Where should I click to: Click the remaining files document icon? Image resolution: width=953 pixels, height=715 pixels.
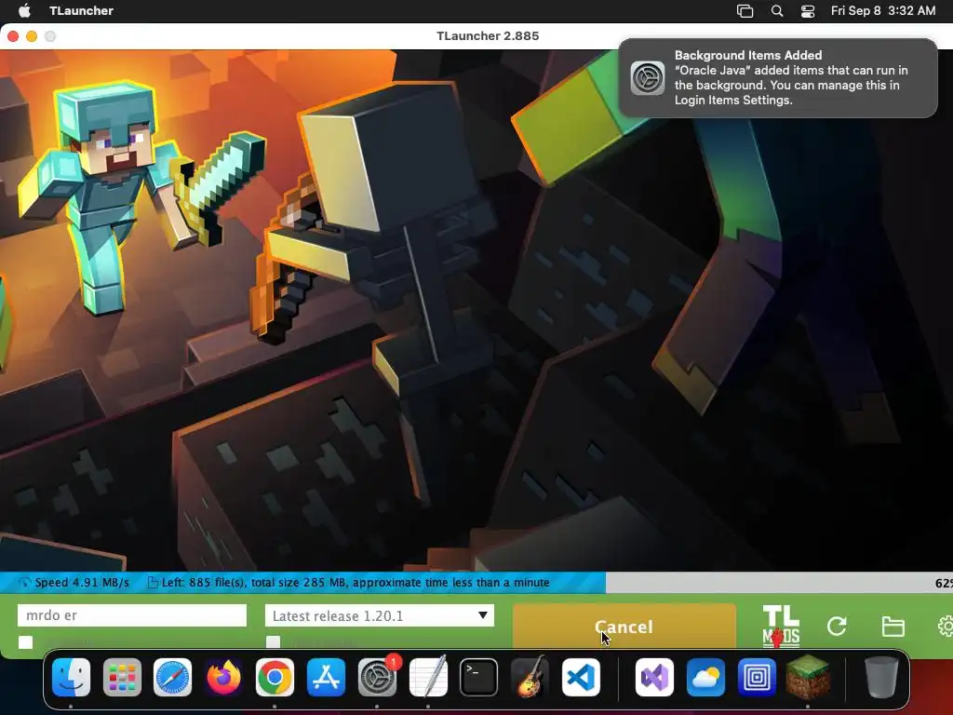154,583
